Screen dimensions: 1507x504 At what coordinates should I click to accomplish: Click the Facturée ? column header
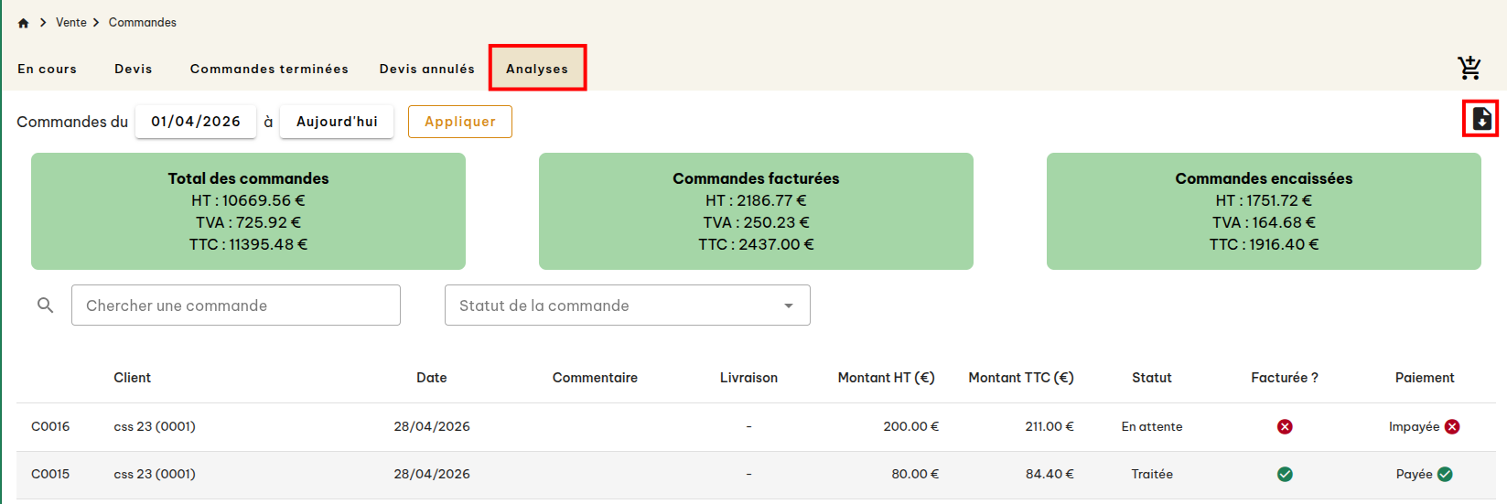coord(1285,378)
